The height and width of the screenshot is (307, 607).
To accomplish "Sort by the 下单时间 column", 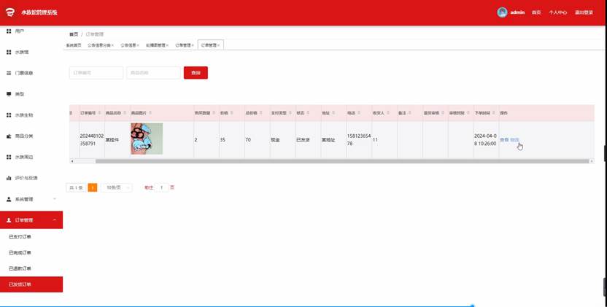I will pos(494,113).
